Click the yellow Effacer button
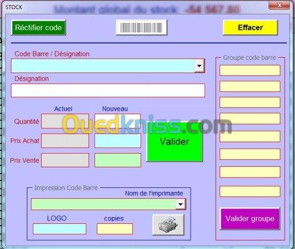This screenshot has height=249, width=295. pyautogui.click(x=250, y=27)
